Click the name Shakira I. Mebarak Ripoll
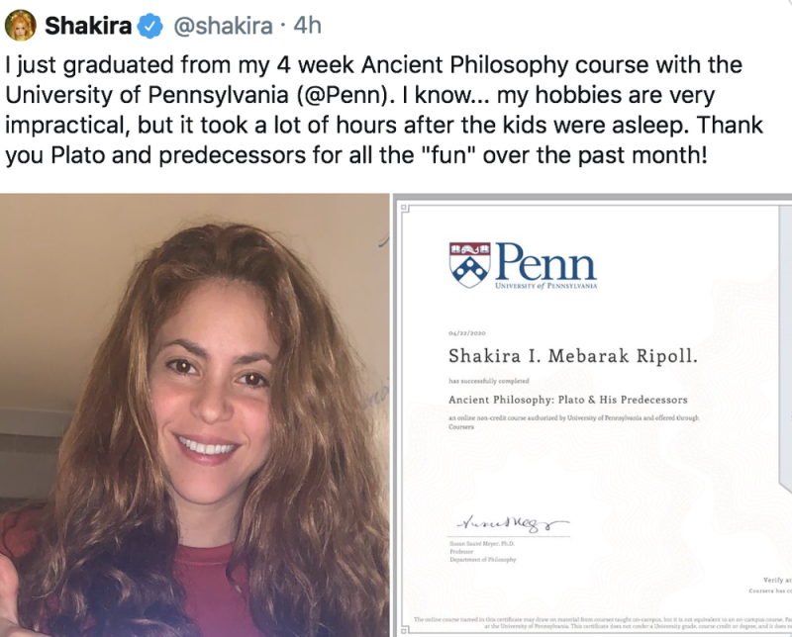 click(573, 356)
